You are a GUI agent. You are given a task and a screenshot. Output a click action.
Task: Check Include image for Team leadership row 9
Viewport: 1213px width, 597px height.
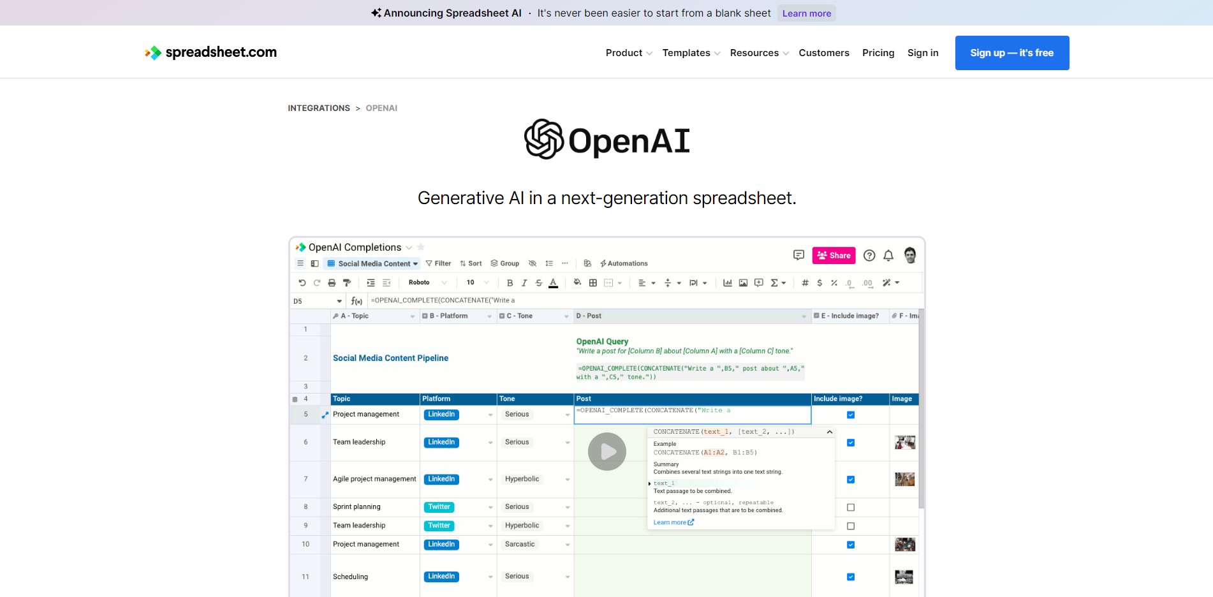(851, 526)
